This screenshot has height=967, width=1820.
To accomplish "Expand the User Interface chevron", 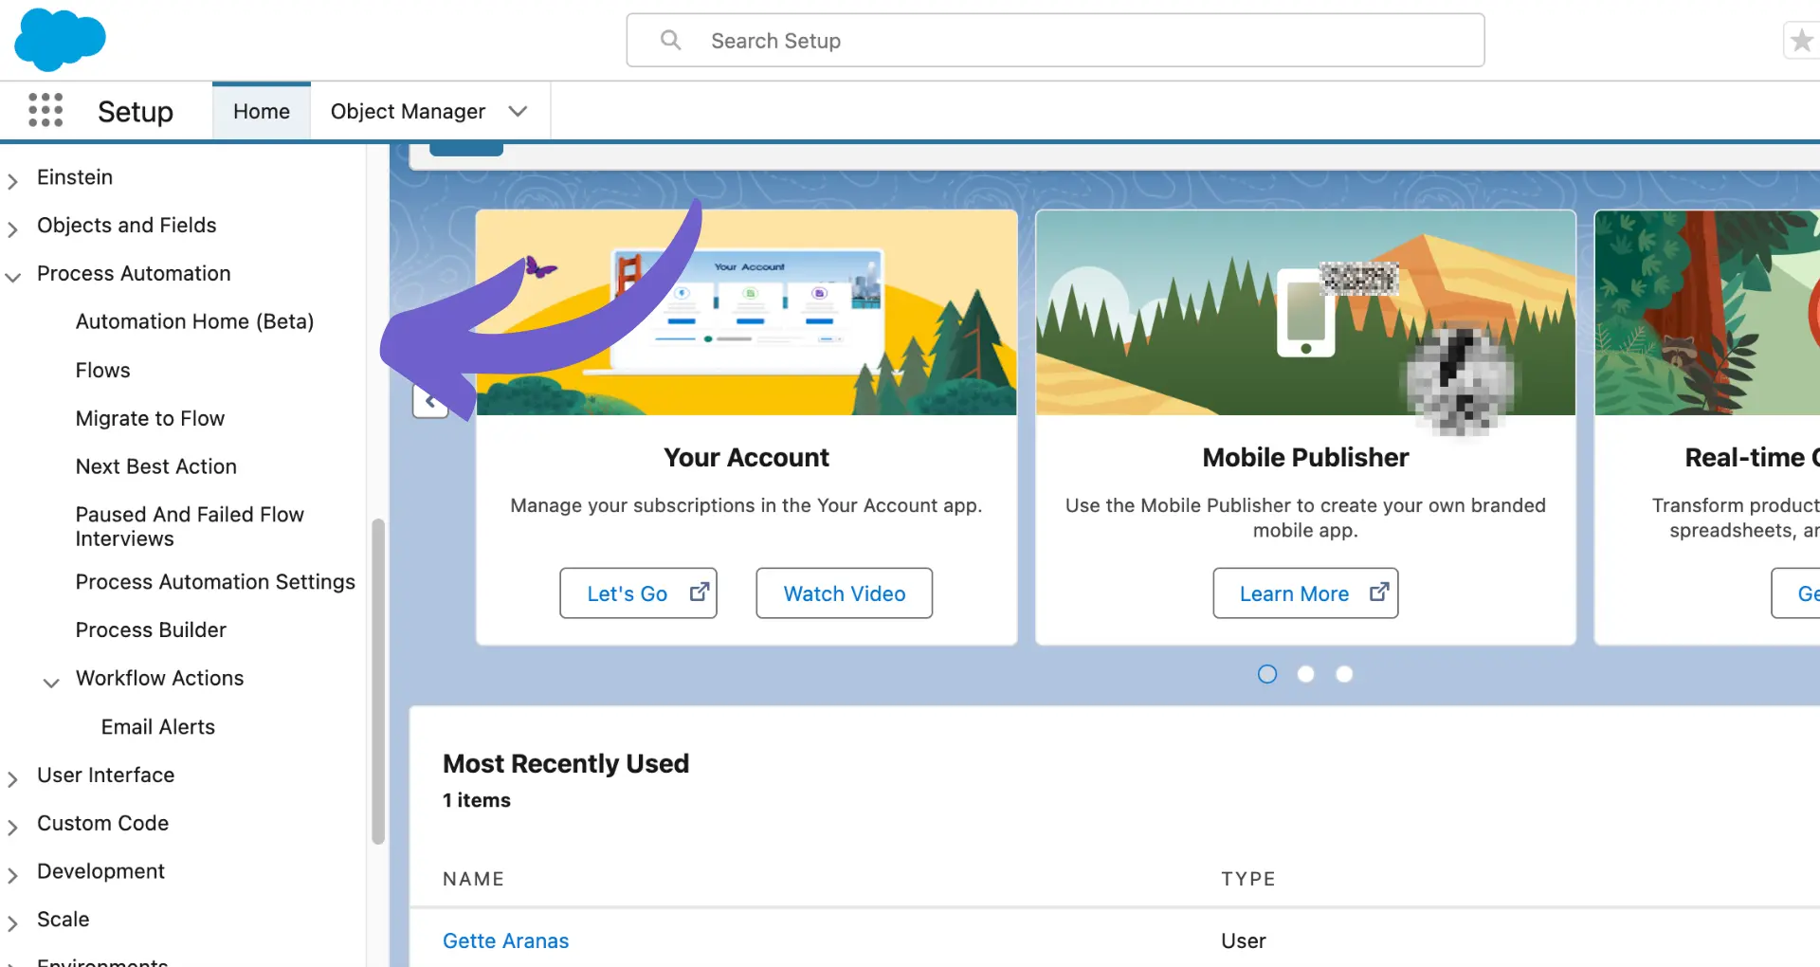I will point(13,778).
